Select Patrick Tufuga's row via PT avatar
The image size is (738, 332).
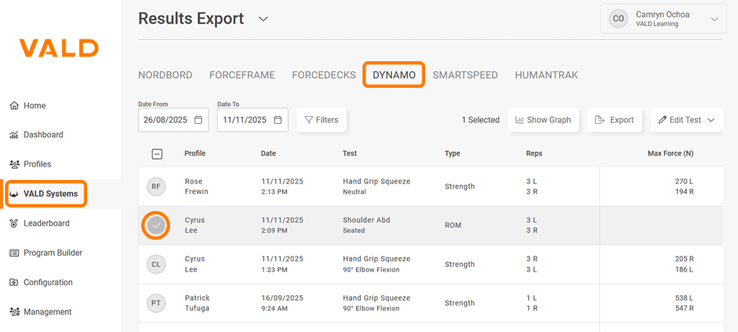click(156, 303)
